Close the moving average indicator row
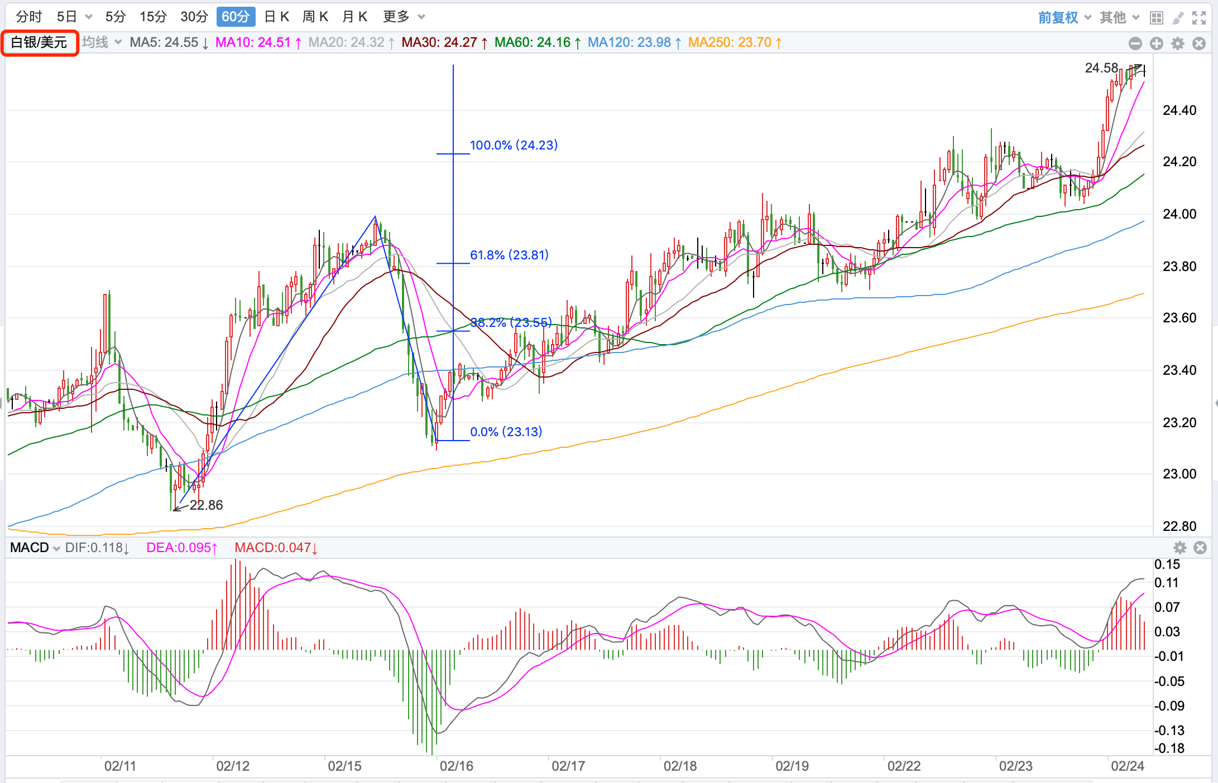 pos(1199,43)
